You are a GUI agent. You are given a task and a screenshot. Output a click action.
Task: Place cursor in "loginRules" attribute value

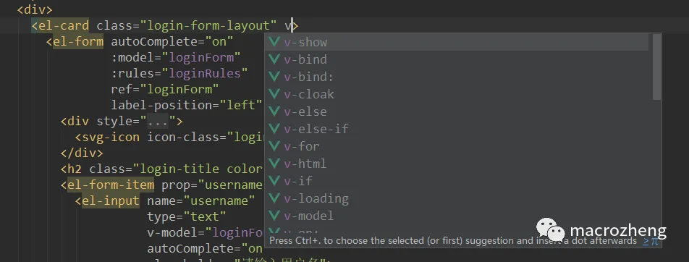pos(205,73)
